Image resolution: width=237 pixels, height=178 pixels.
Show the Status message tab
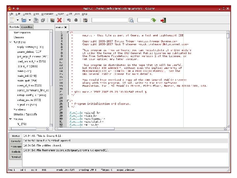pos(16,136)
